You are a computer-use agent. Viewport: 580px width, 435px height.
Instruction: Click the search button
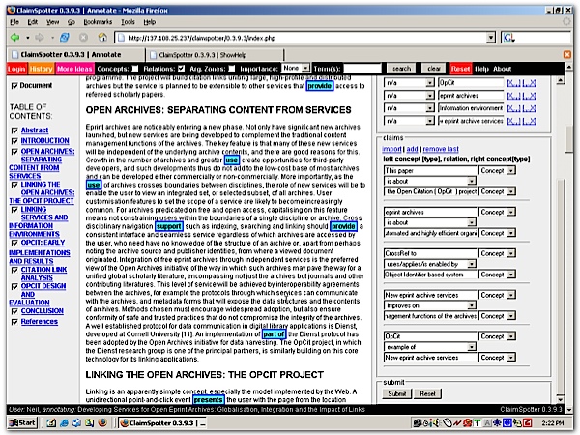click(401, 69)
